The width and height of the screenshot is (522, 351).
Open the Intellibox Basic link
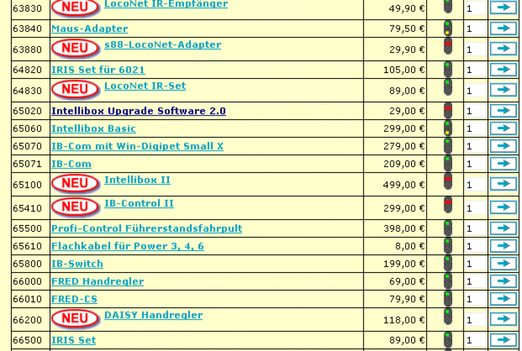[93, 129]
